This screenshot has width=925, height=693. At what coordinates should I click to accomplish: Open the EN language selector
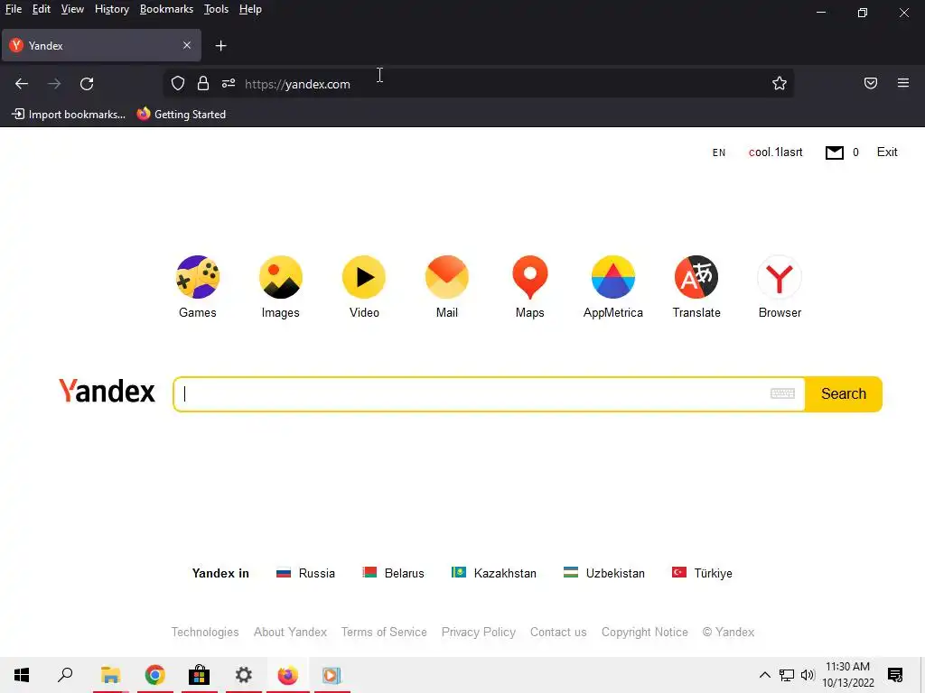click(718, 152)
